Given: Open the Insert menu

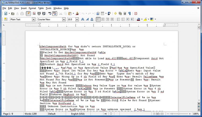Looking at the screenshot, I should click(24, 8).
